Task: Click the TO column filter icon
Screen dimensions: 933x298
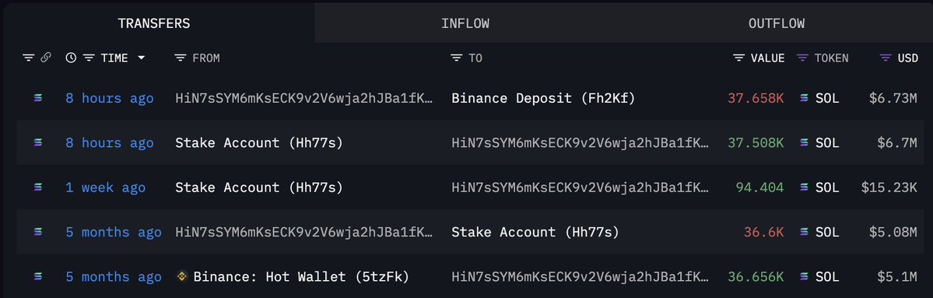Action: click(457, 58)
